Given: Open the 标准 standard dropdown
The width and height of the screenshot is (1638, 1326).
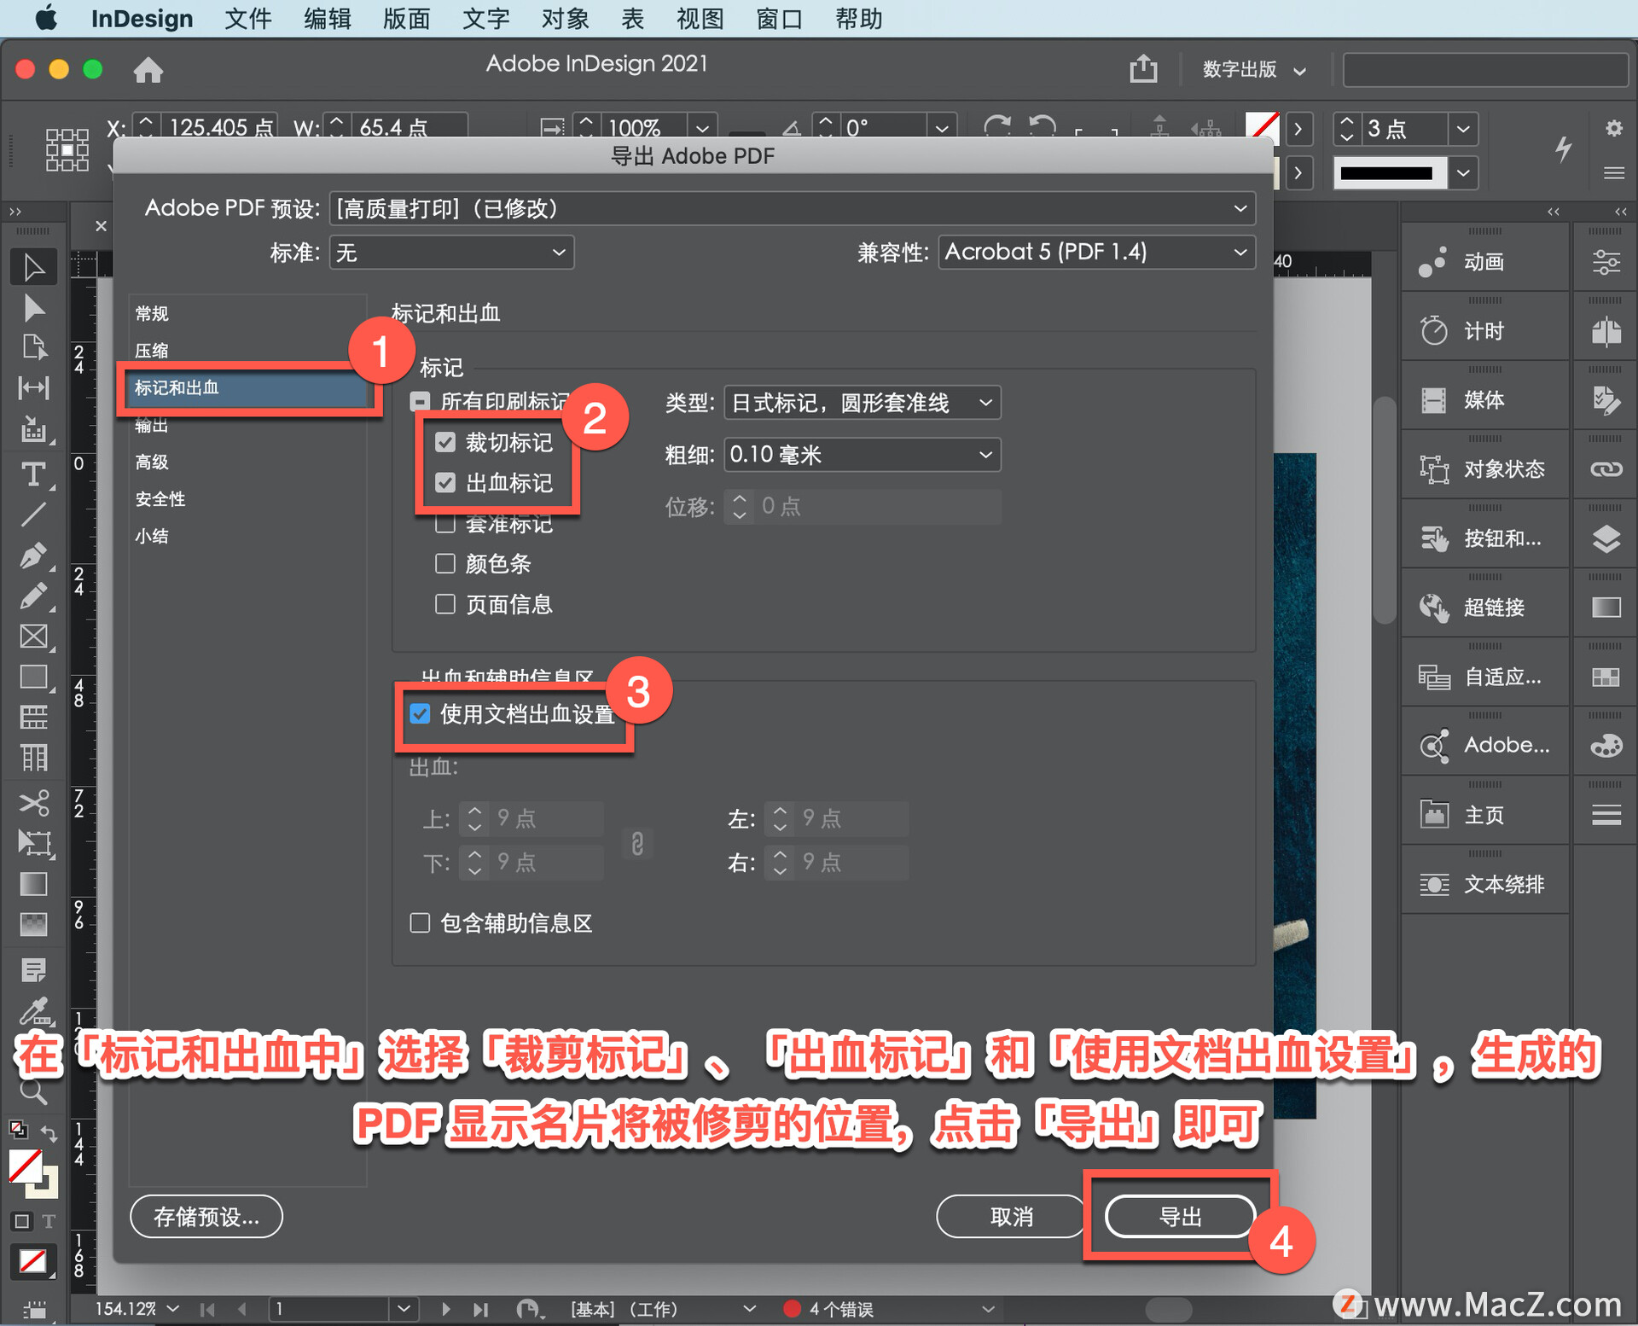Looking at the screenshot, I should [x=451, y=253].
